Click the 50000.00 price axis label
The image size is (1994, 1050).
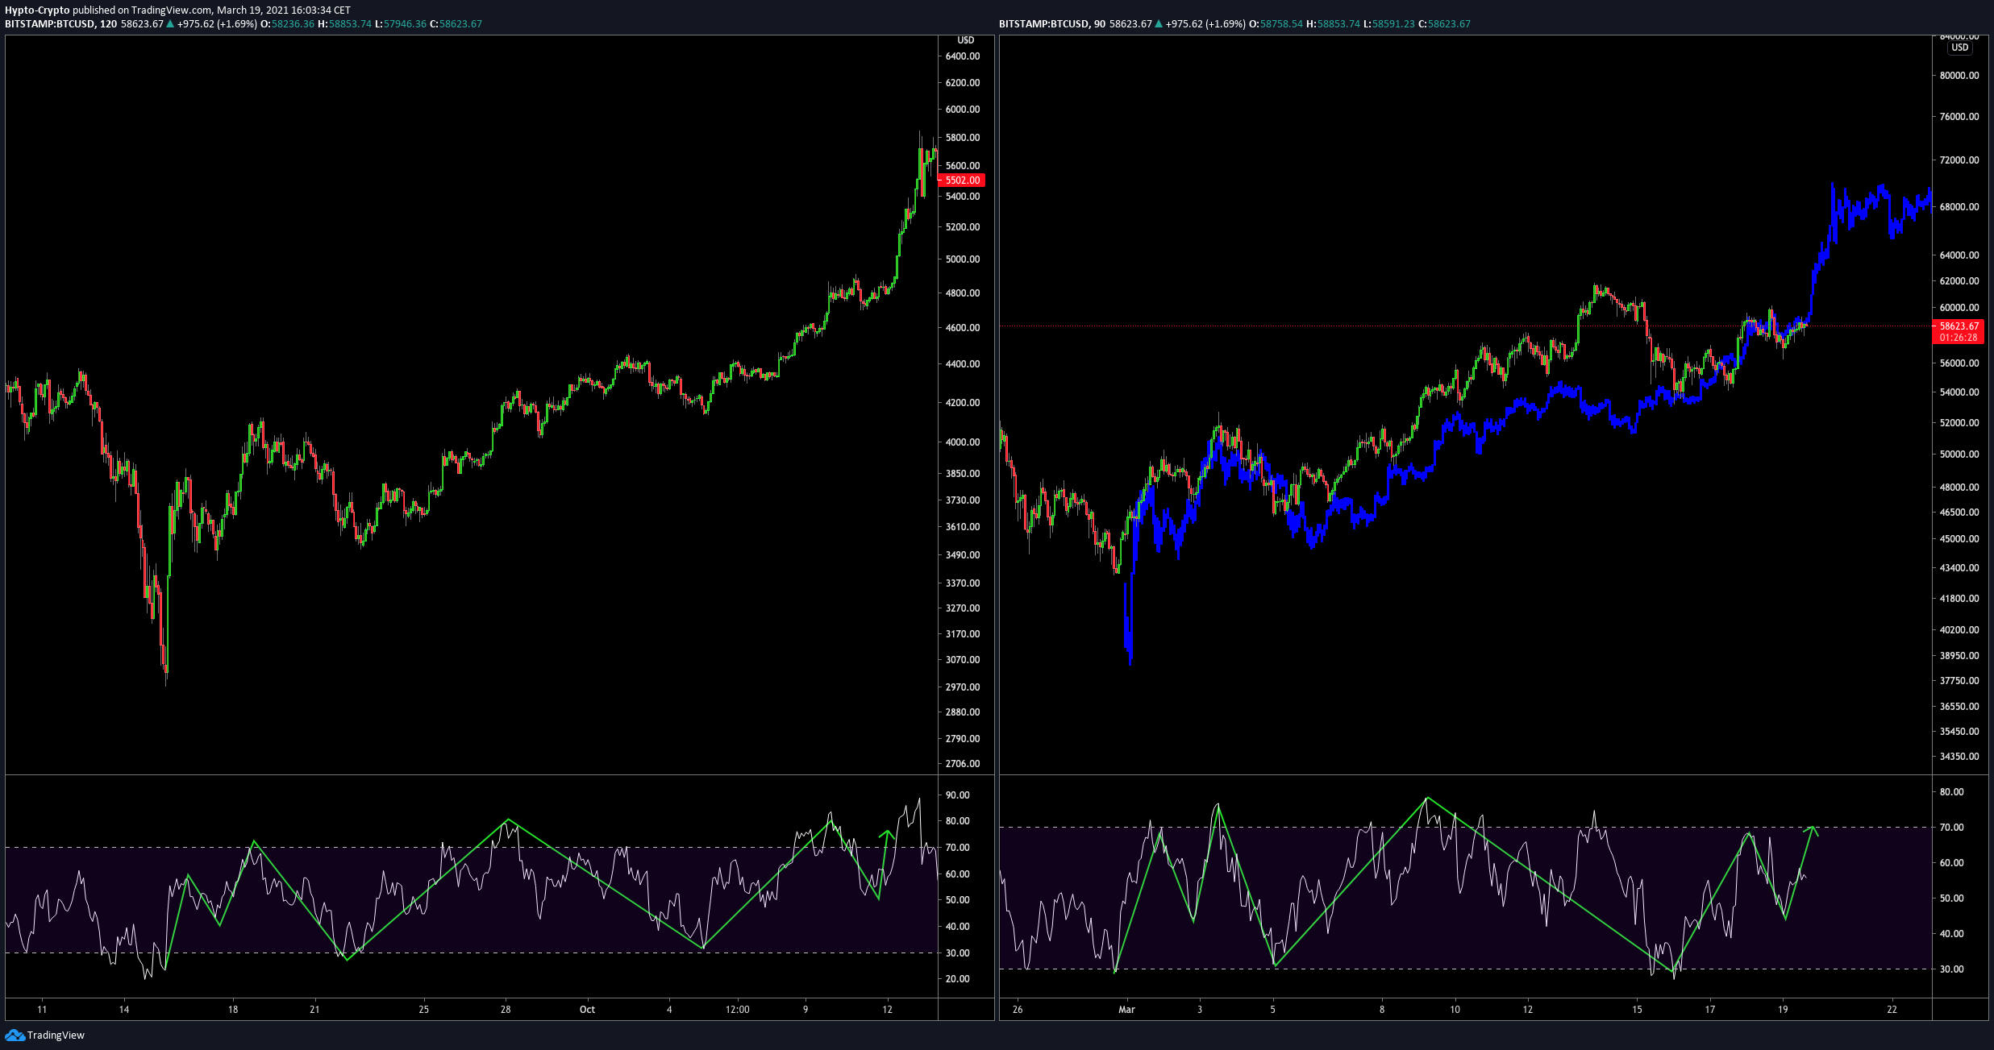[x=1959, y=454]
